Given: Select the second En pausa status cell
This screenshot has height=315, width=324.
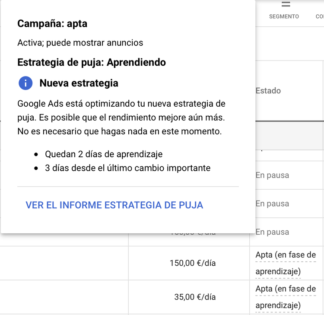Looking at the screenshot, I should [x=272, y=204].
